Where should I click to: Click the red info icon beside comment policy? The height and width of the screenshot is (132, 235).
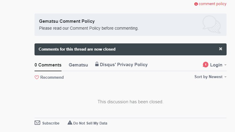tap(196, 4)
